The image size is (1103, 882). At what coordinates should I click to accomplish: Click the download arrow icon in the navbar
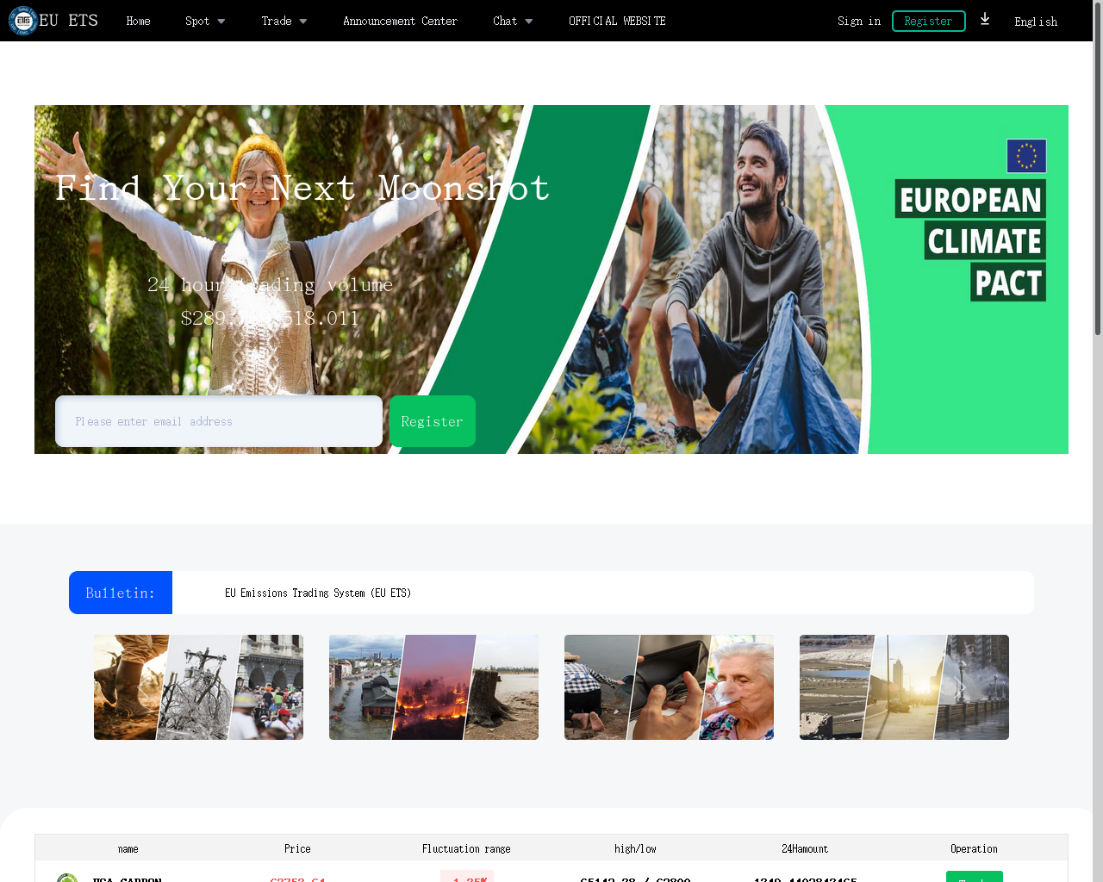tap(985, 19)
